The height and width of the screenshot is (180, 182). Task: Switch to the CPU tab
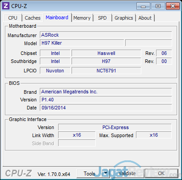(13, 18)
